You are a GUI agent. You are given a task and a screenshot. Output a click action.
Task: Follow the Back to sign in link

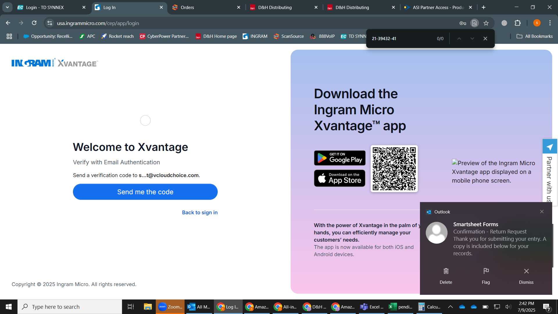(200, 213)
